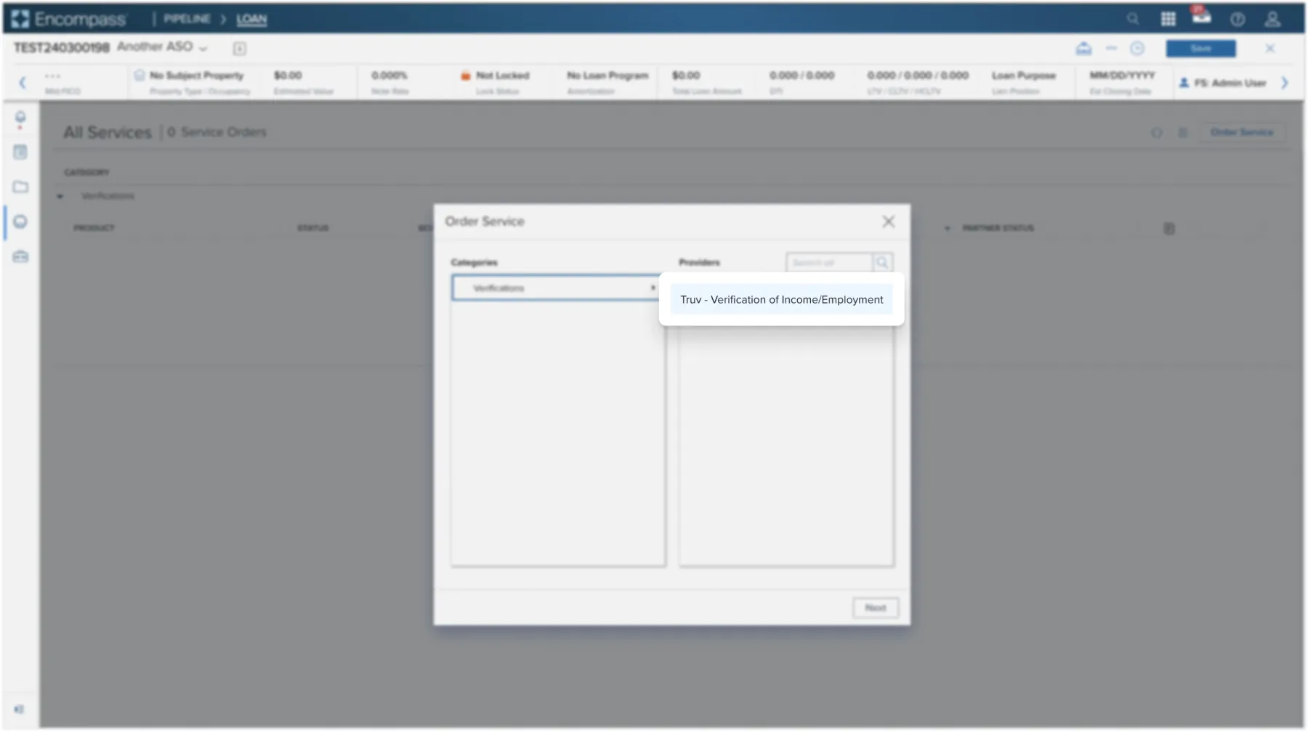The height and width of the screenshot is (732, 1308).
Task: Click the list view icon beside Order Service
Action: coord(1183,133)
